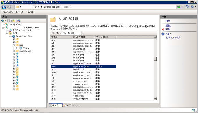Click the サイト globe folder icon

coord(10,33)
